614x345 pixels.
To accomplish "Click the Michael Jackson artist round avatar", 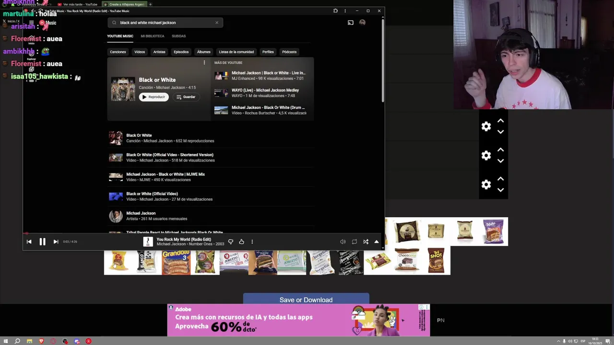I will (116, 216).
